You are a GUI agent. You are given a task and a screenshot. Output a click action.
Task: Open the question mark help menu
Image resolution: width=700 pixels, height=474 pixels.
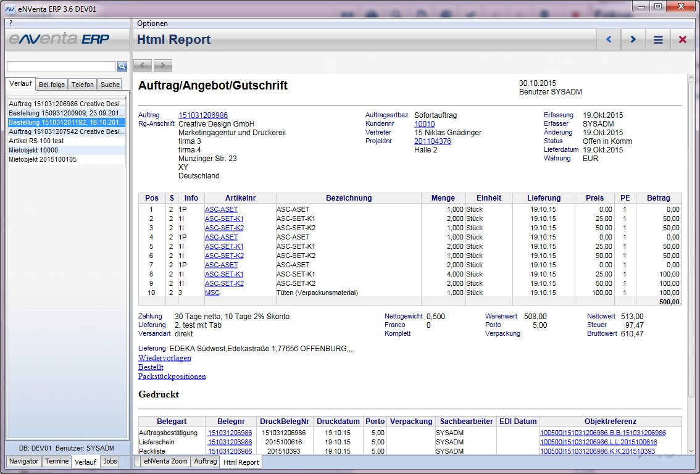11,23
